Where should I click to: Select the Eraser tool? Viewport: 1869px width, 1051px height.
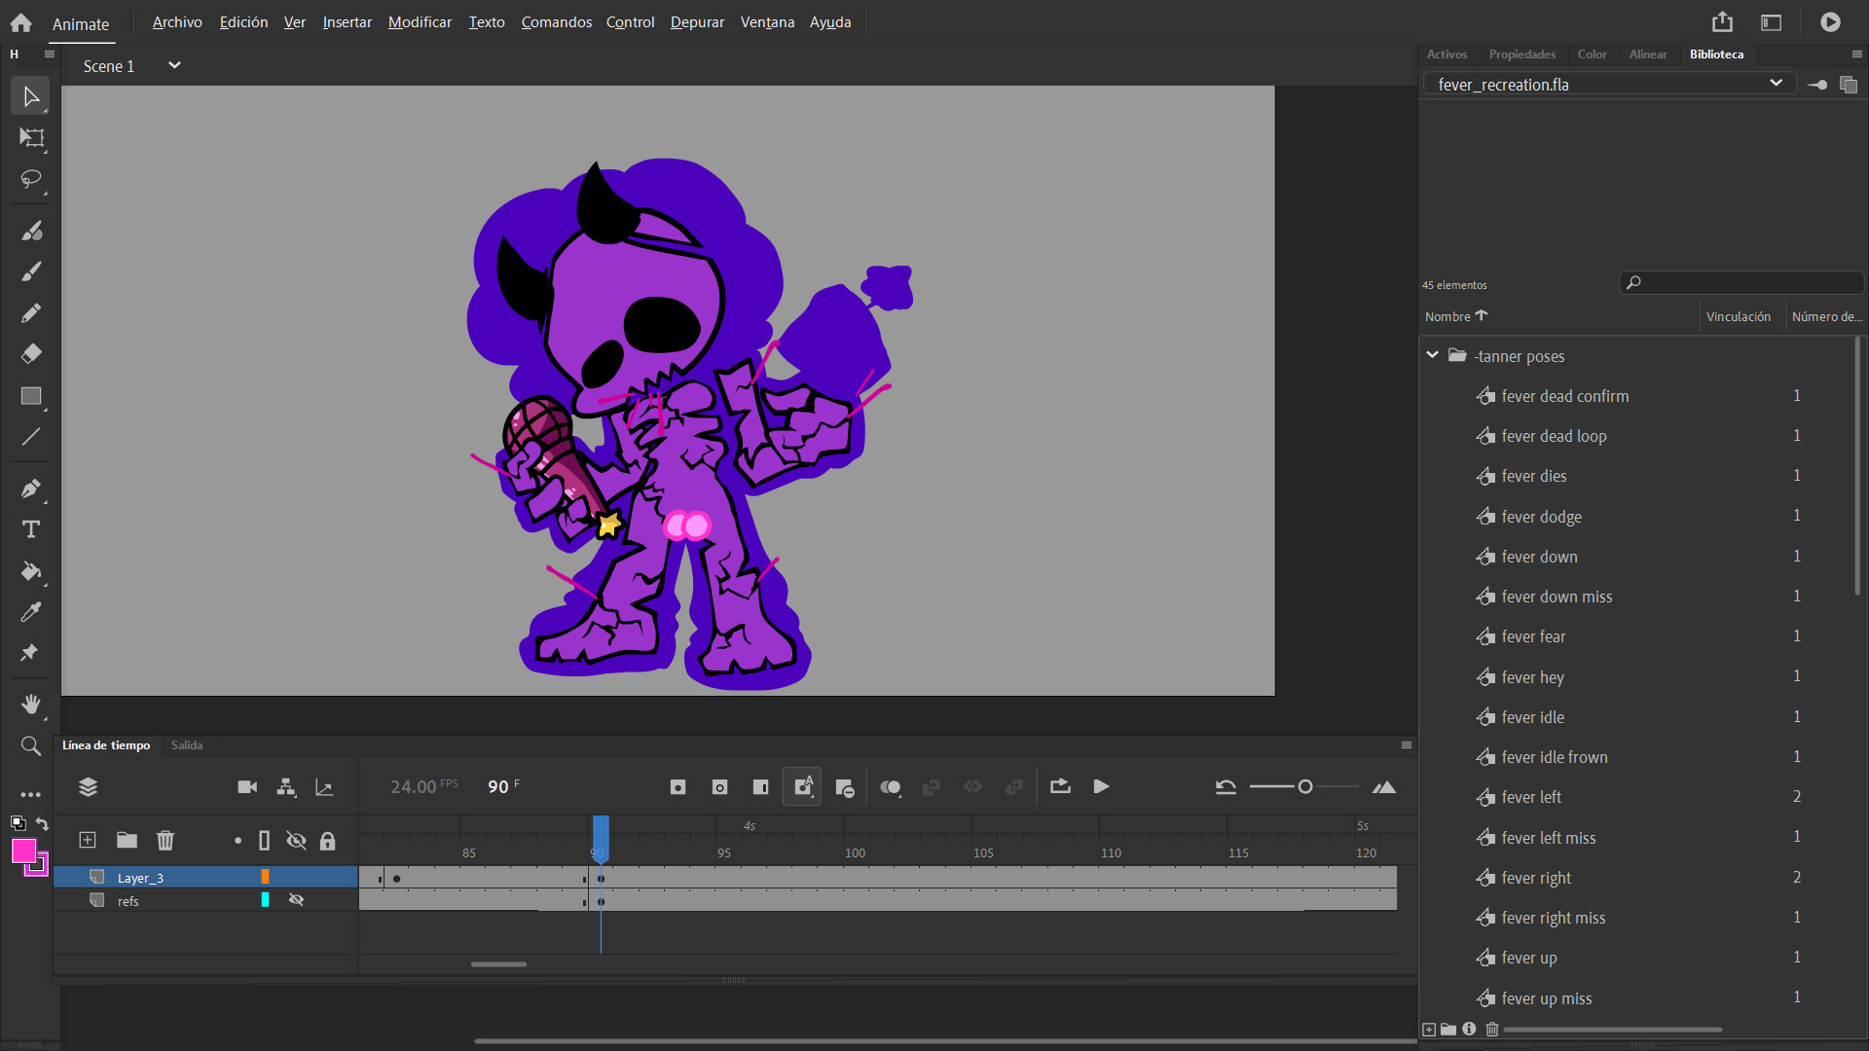click(x=31, y=354)
